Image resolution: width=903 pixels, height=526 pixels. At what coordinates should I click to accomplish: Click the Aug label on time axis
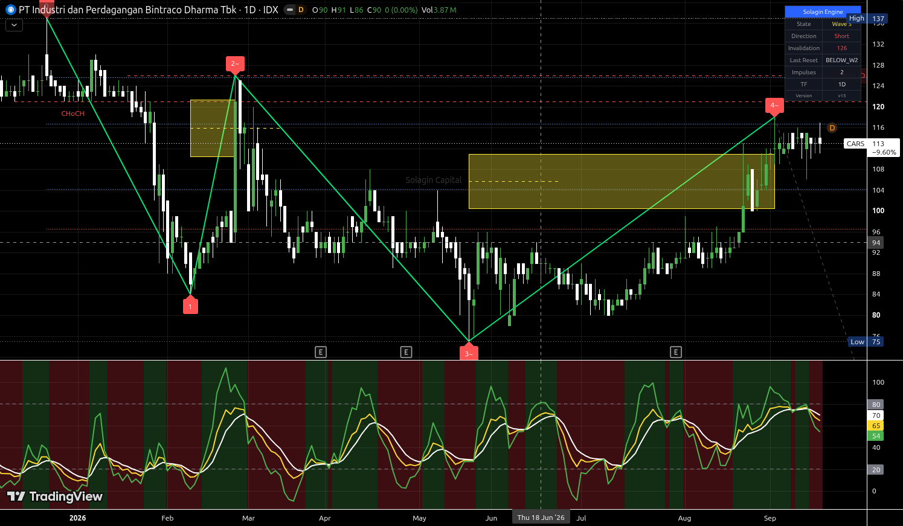(x=684, y=518)
